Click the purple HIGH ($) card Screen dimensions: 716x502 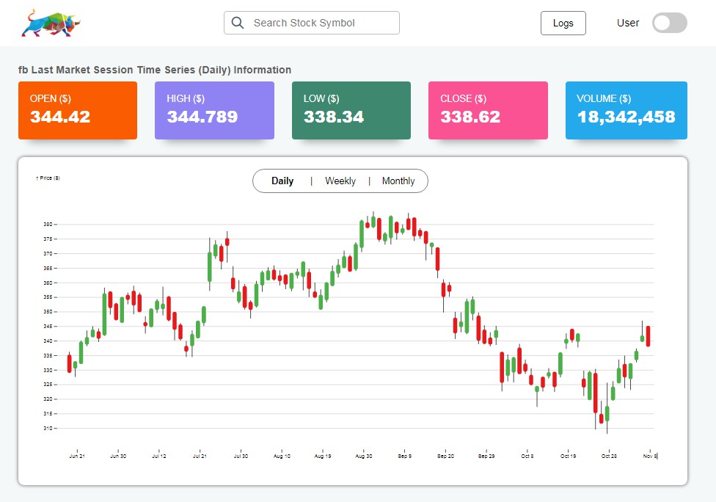214,110
